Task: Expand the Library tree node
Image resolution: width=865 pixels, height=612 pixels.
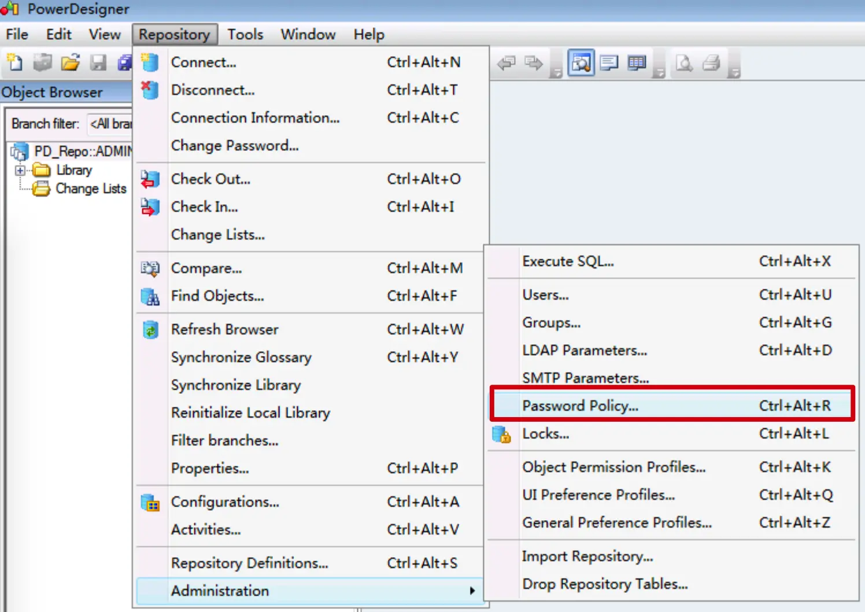Action: pos(20,170)
